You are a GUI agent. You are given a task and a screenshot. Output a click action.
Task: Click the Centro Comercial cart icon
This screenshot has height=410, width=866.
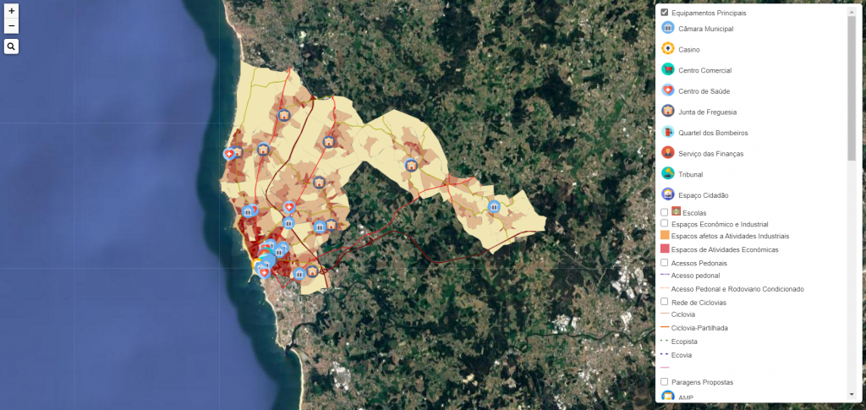pyautogui.click(x=668, y=69)
